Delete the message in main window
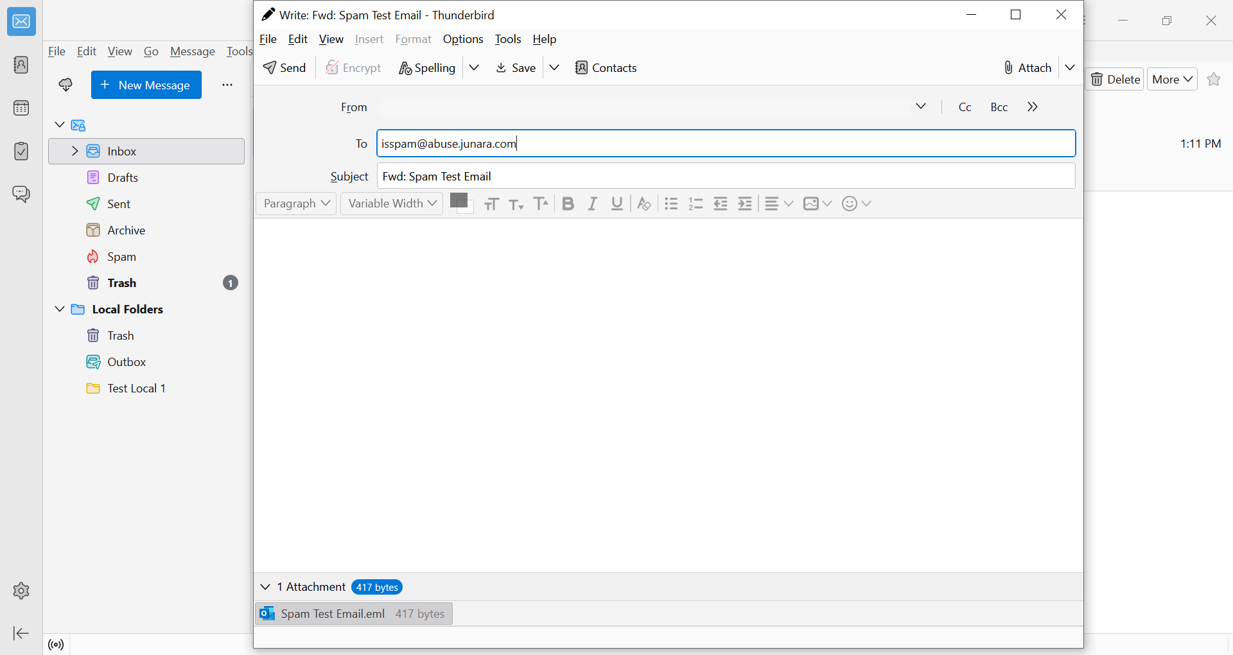Viewport: 1233px width, 655px height. click(1115, 79)
